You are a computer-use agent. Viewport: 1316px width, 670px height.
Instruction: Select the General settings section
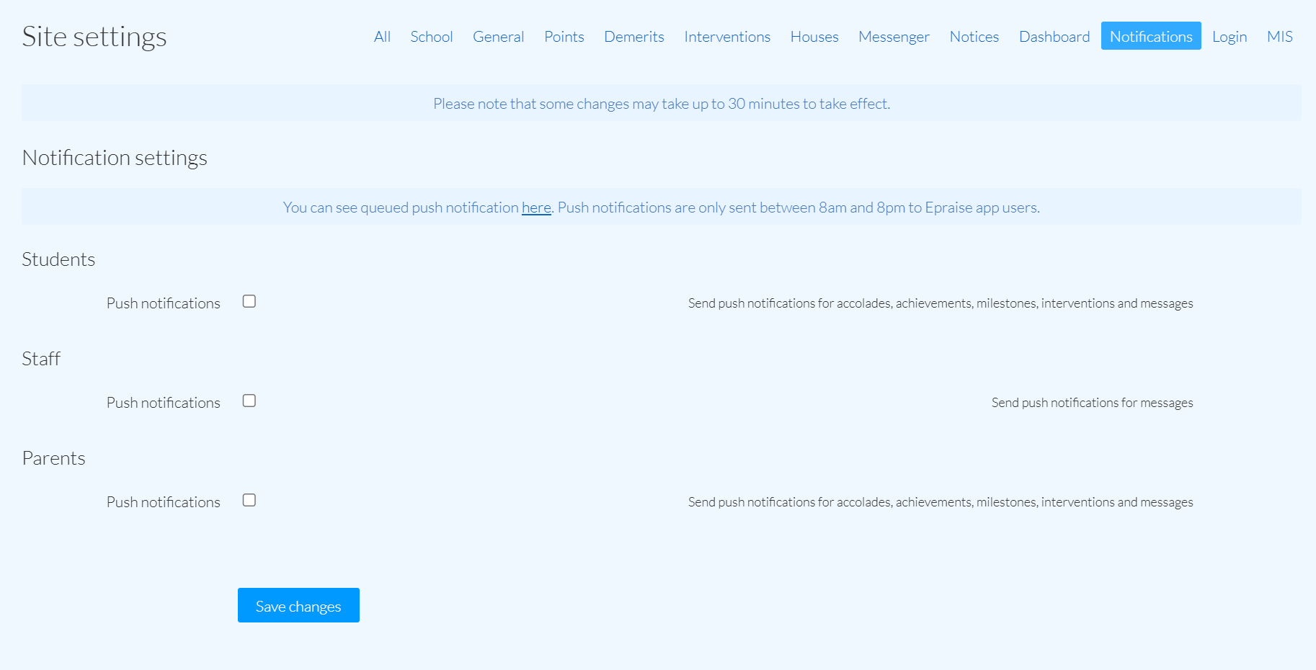[498, 36]
